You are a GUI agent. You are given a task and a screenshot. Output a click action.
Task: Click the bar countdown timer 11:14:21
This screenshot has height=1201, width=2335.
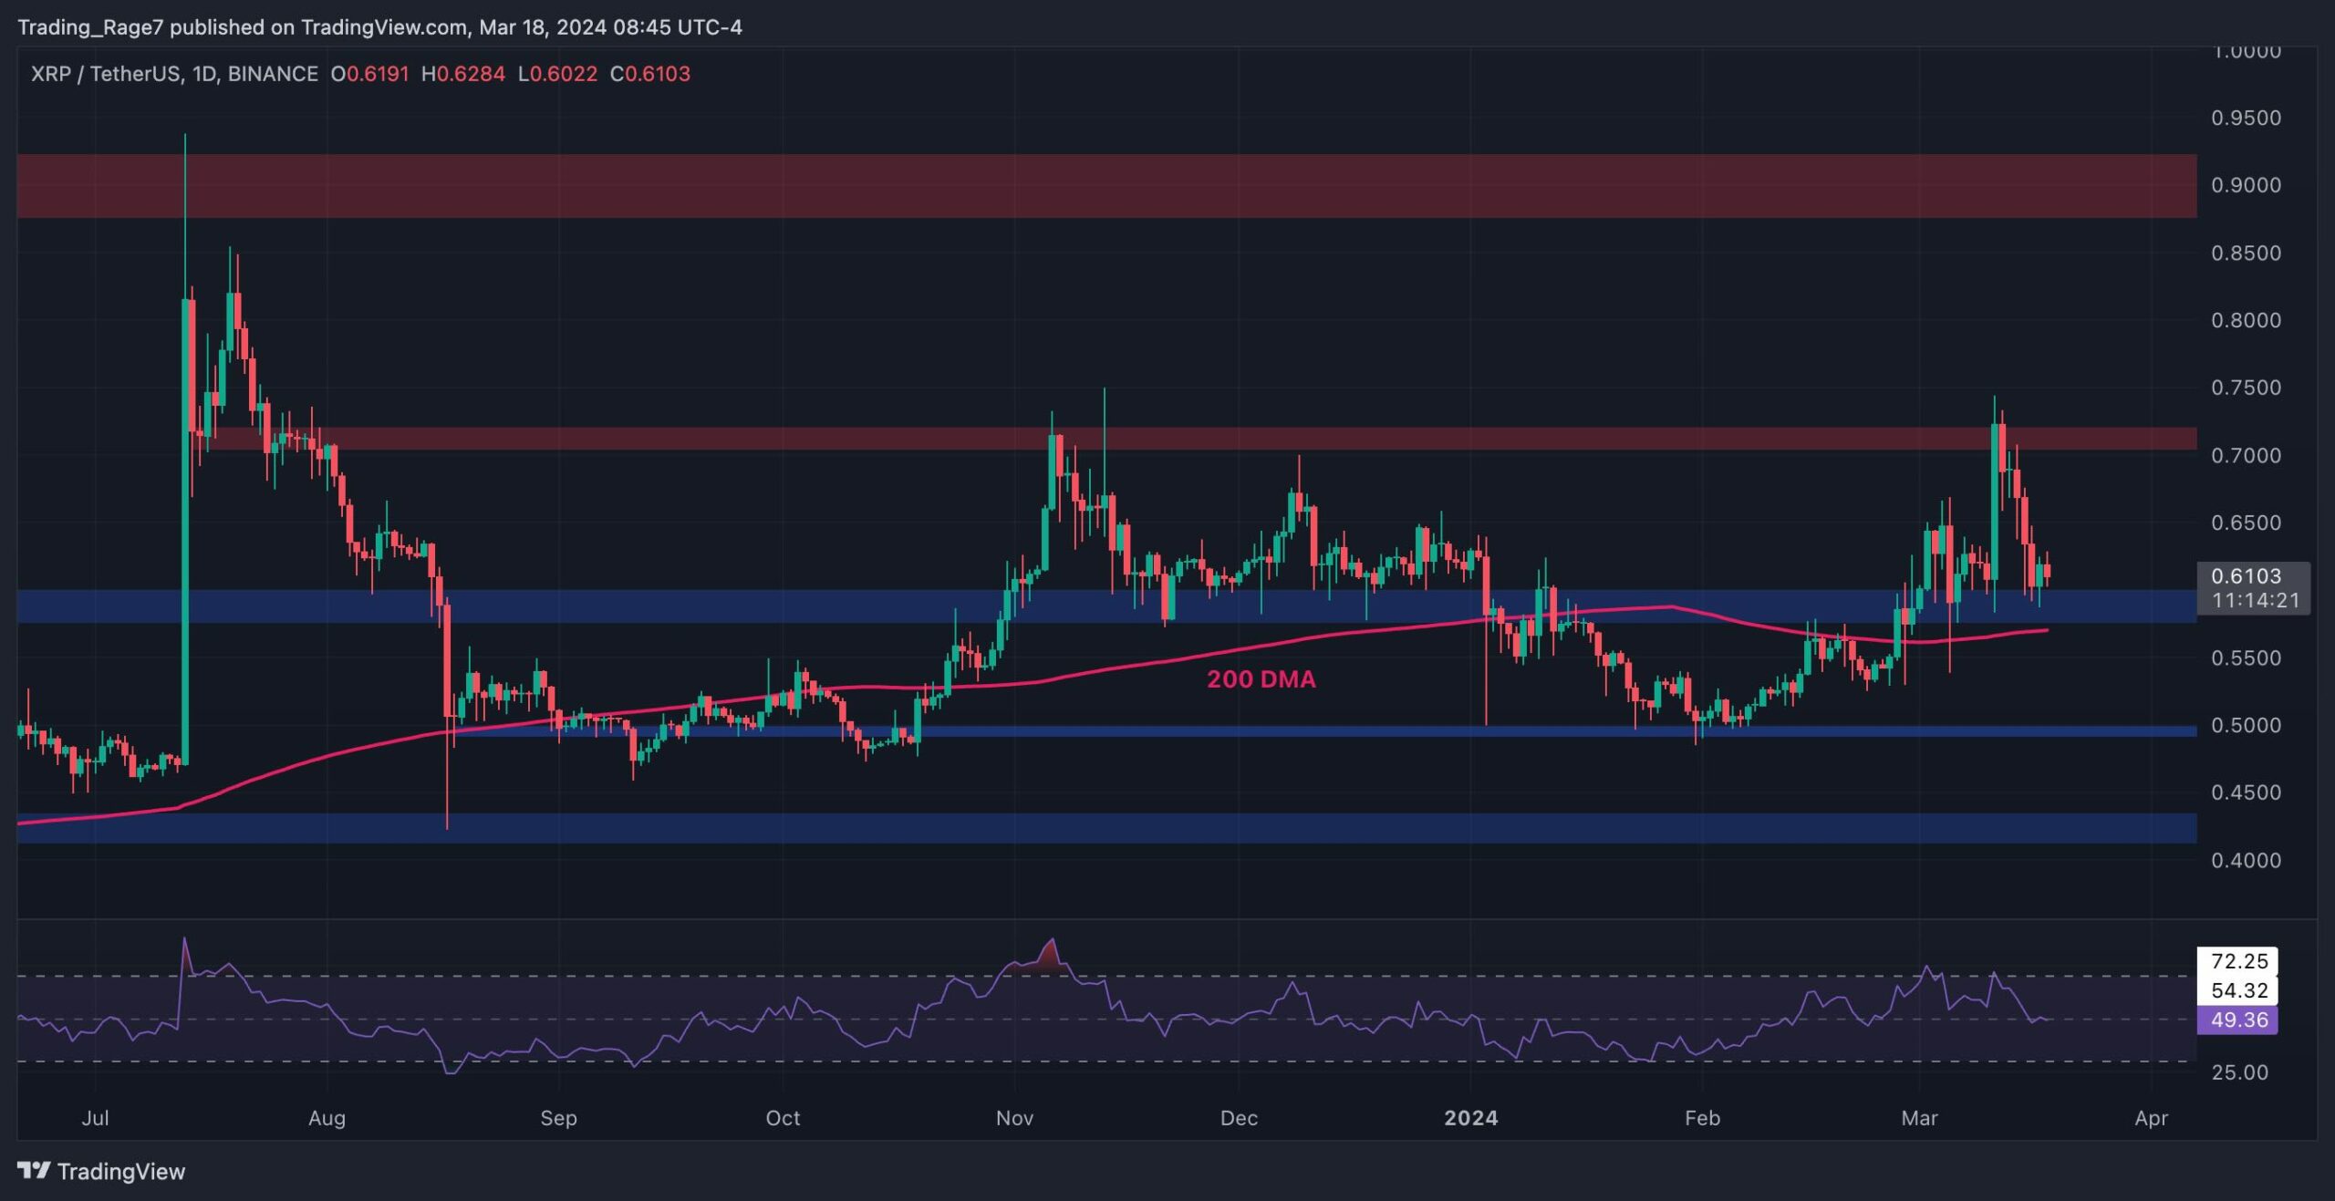click(x=2255, y=600)
